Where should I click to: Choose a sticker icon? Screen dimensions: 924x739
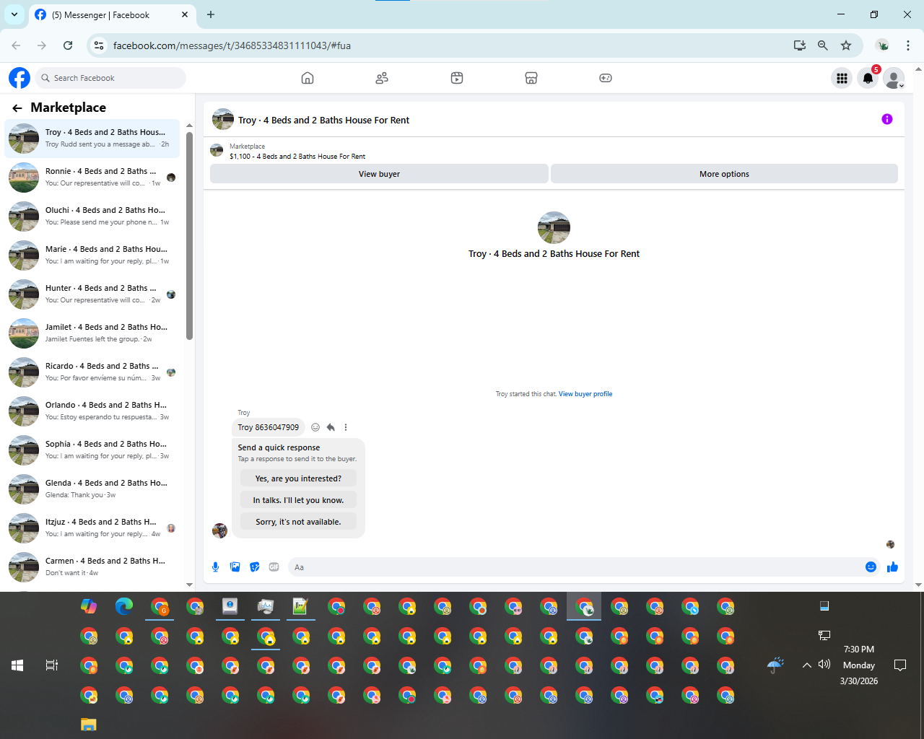255,567
